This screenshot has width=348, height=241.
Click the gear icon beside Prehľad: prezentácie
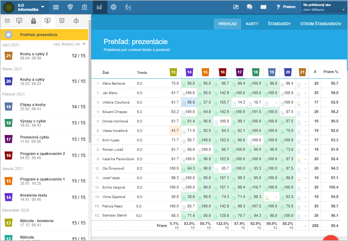9,35
